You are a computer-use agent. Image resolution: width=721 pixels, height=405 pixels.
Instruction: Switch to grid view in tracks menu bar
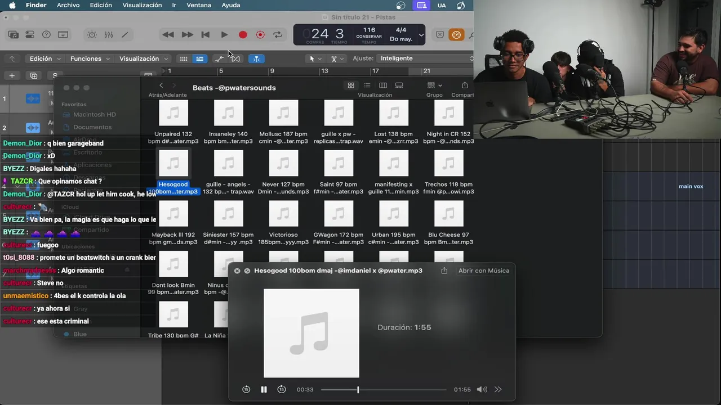click(x=184, y=58)
